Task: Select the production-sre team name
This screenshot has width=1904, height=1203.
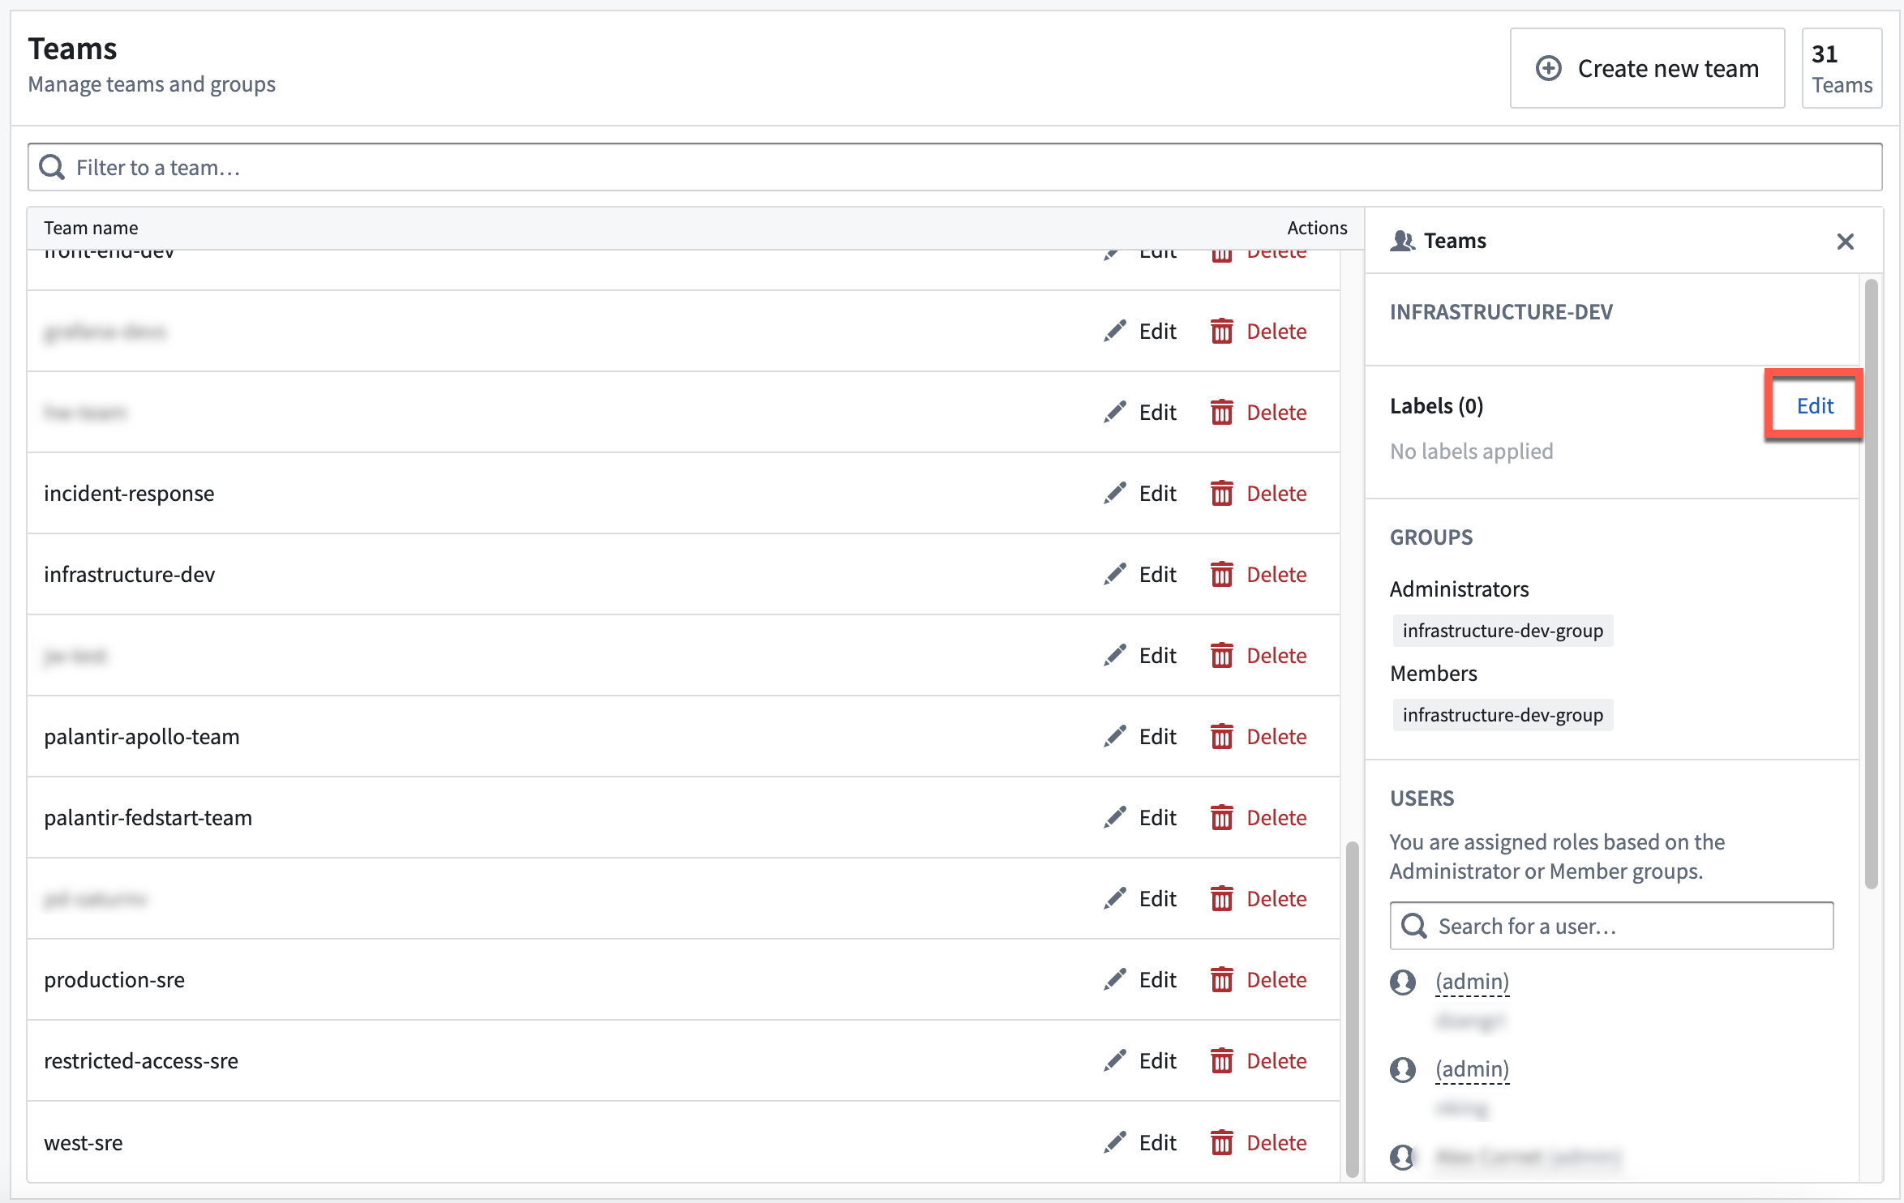Action: coord(114,979)
